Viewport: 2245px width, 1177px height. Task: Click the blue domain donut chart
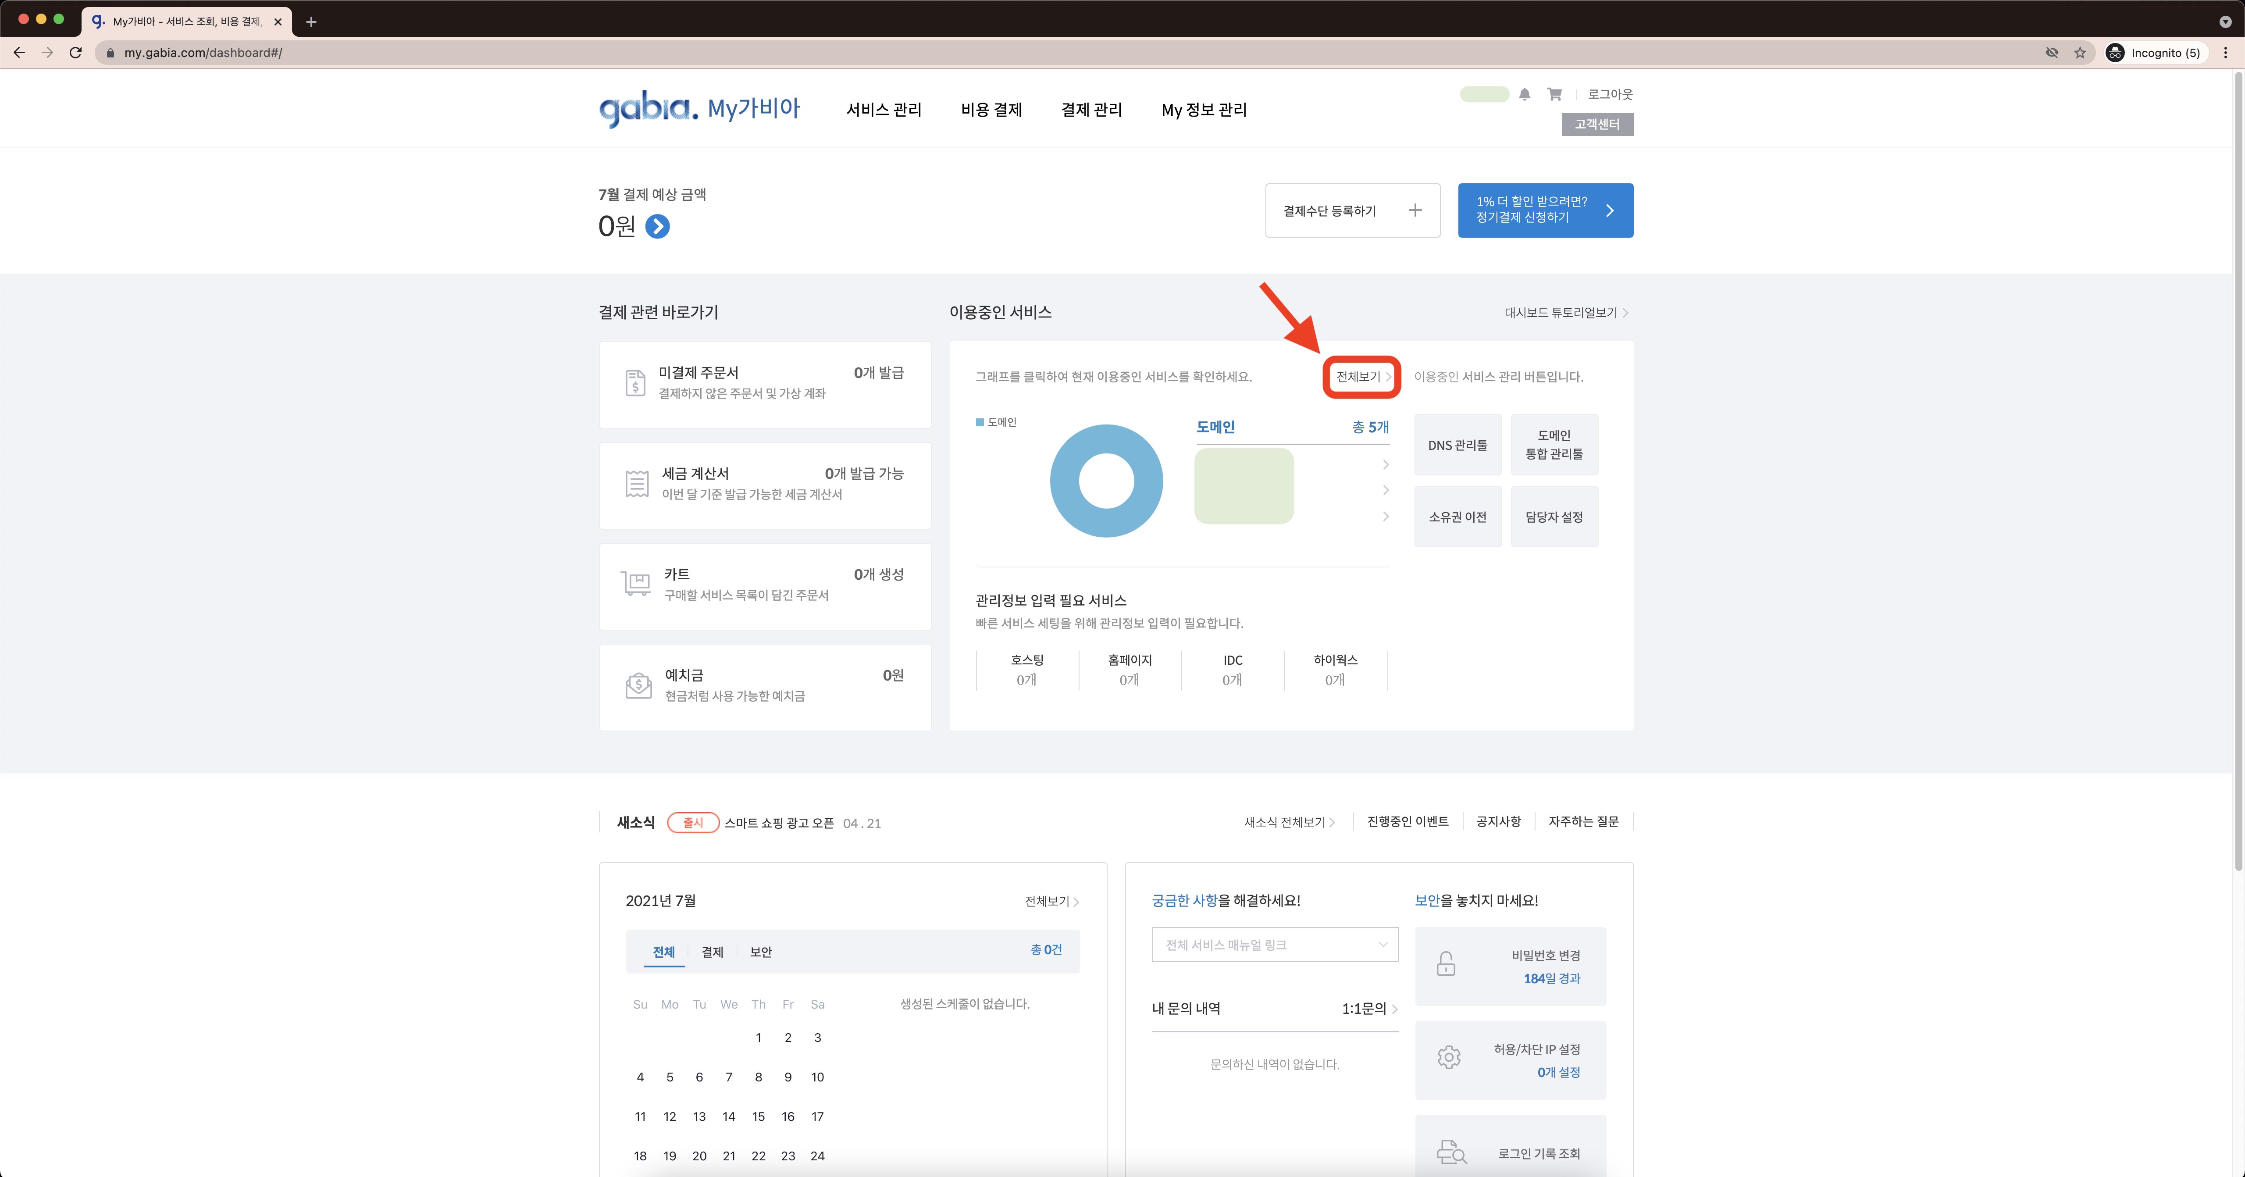tap(1106, 480)
